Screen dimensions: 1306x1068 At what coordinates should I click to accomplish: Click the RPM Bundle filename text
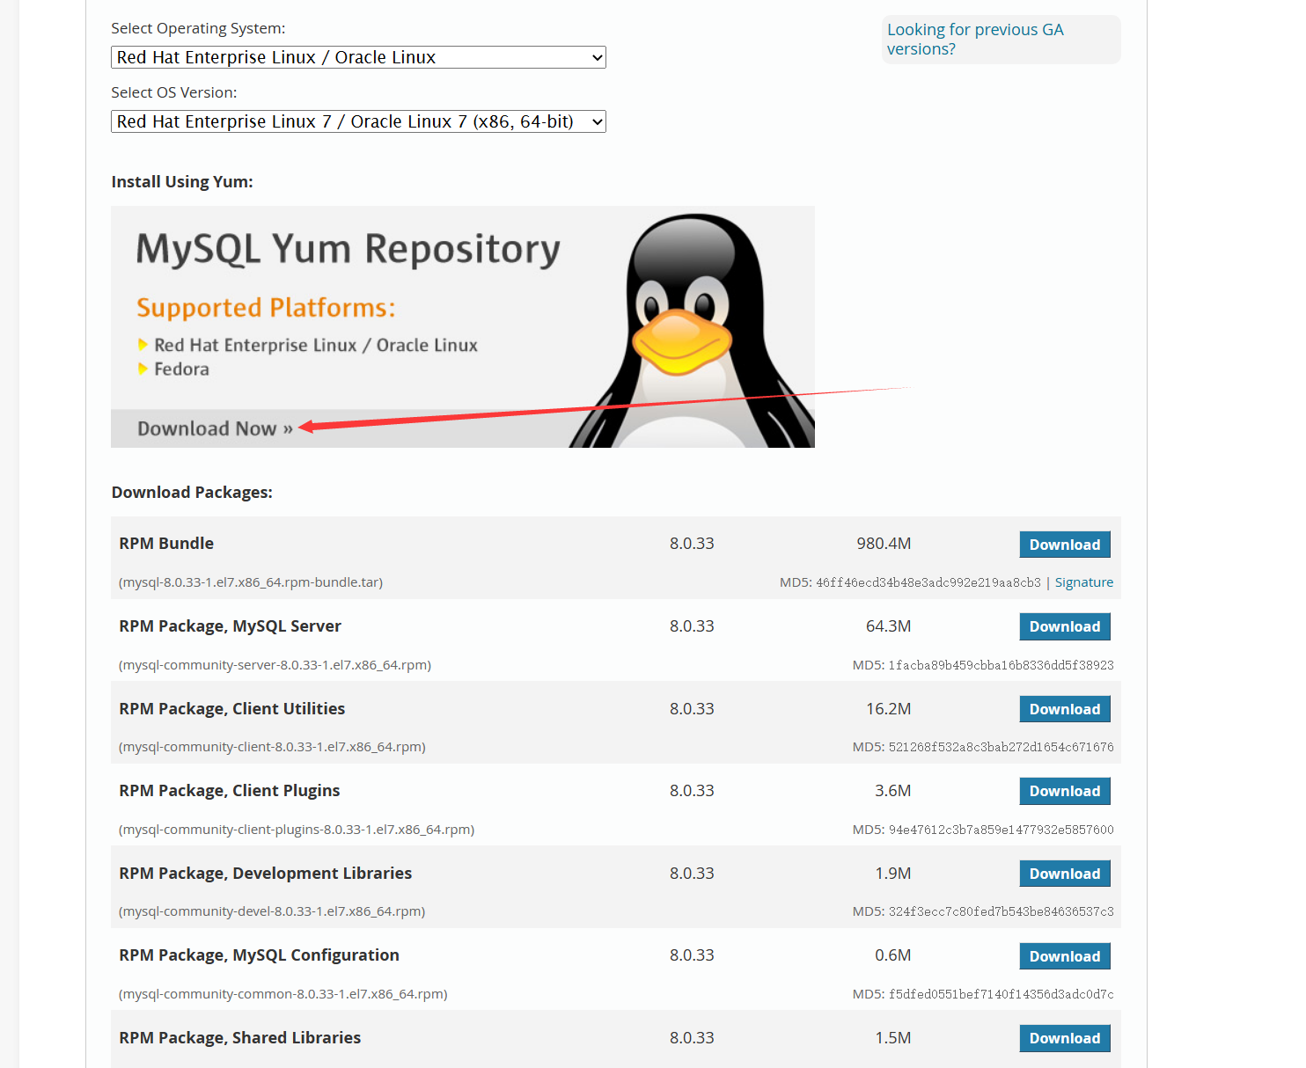tap(251, 582)
